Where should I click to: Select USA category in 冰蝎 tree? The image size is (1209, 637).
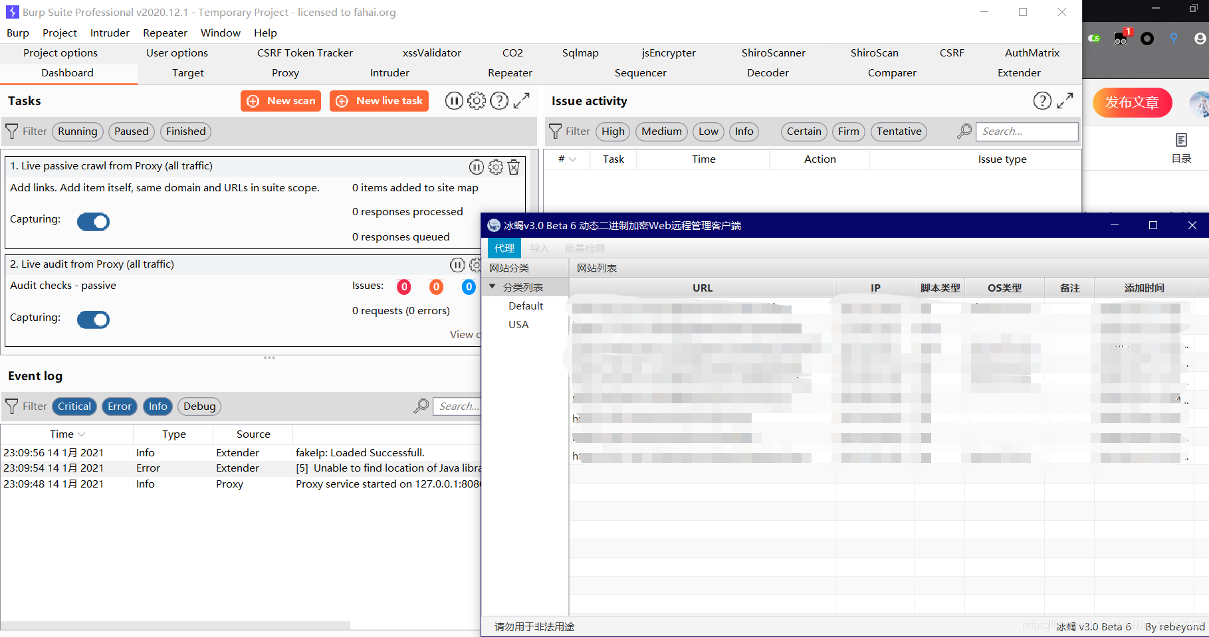point(518,325)
